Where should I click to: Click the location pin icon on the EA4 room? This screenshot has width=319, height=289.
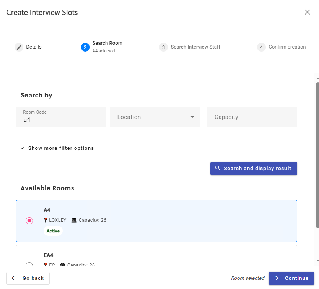[x=45, y=265]
